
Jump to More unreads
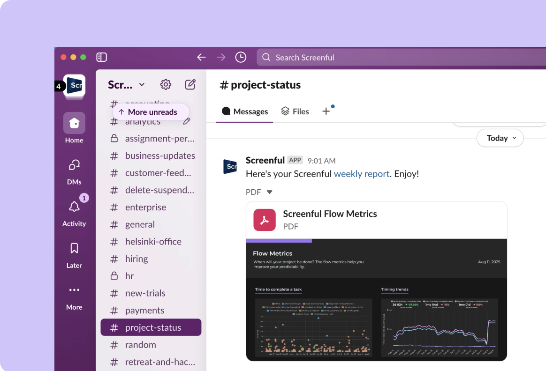point(151,112)
